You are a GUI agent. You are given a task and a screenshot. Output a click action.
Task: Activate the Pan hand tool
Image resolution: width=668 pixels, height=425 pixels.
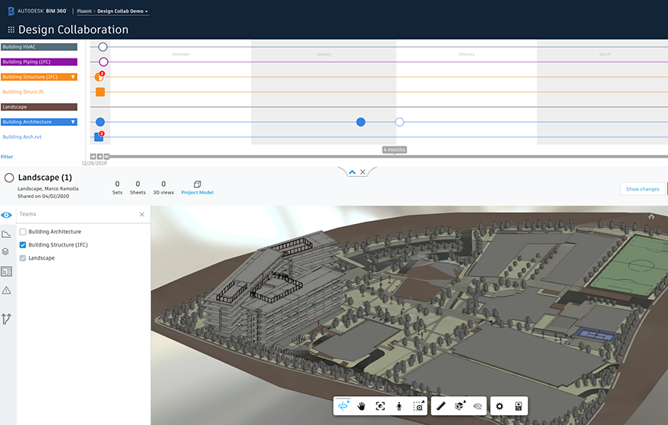tap(361, 406)
